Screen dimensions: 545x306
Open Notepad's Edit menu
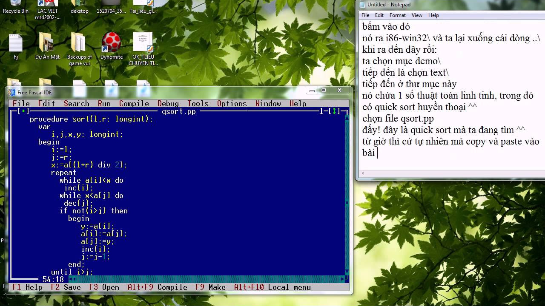pyautogui.click(x=379, y=15)
